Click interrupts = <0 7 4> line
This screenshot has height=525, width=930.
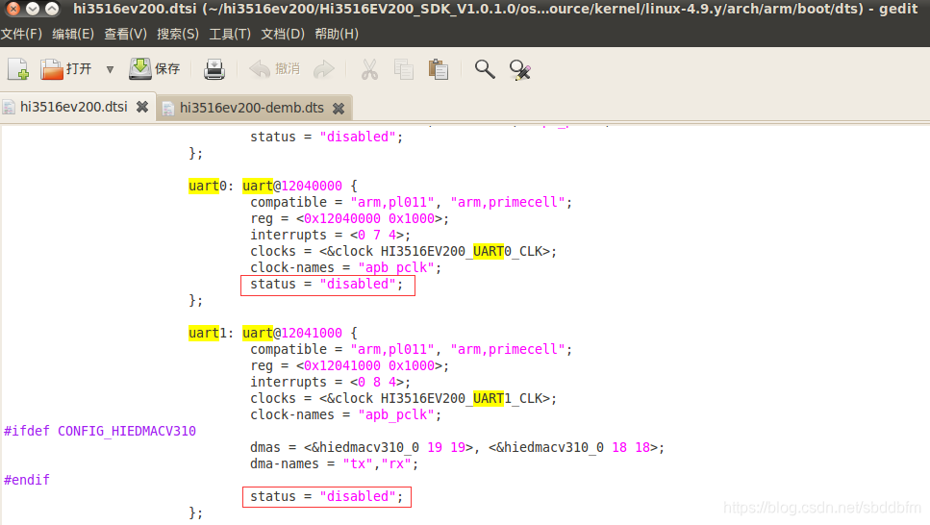click(x=330, y=235)
